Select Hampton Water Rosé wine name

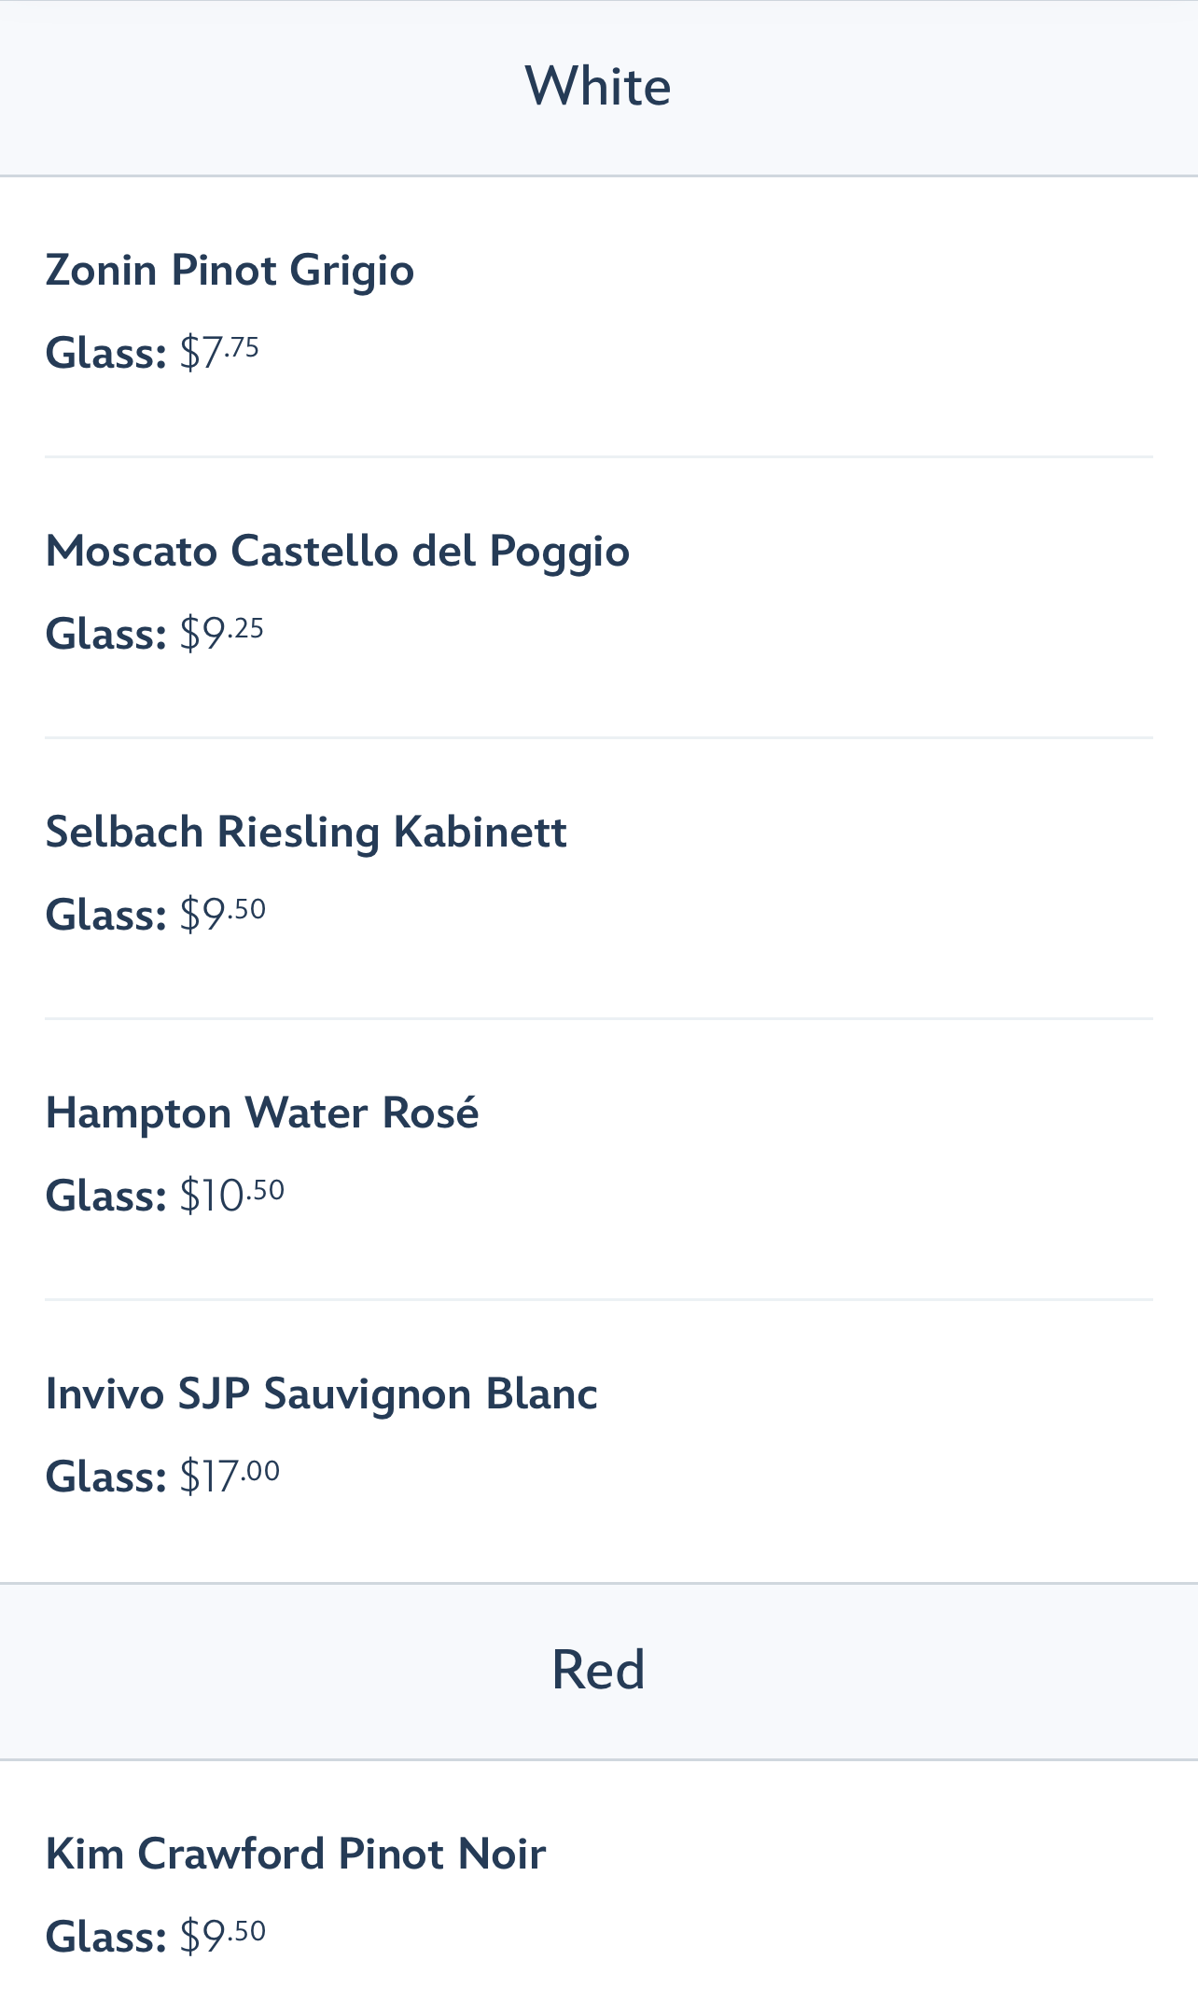click(x=262, y=1113)
